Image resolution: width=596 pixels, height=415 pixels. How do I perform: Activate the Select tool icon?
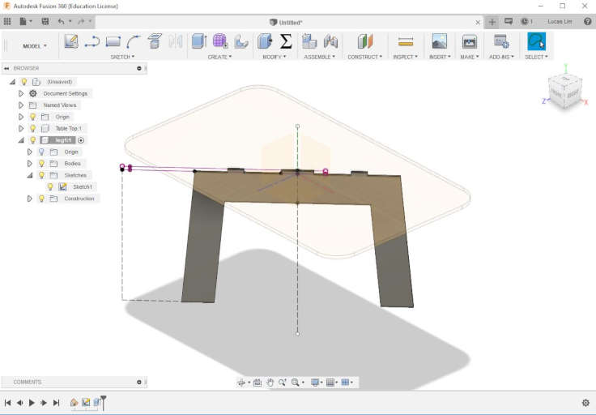[x=536, y=41]
